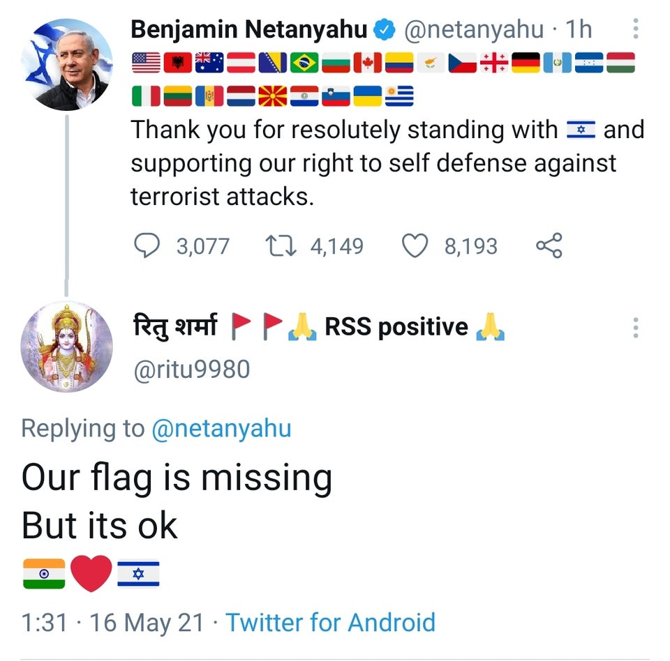Image resolution: width=670 pixels, height=661 pixels.
Task: Click the reply speech bubble icon
Action: 147,245
